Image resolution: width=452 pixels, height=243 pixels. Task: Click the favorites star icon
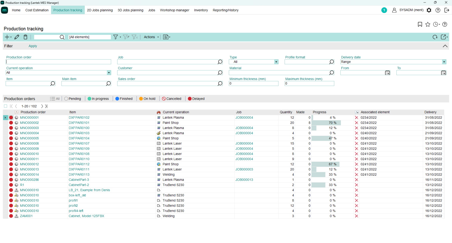(428, 24)
